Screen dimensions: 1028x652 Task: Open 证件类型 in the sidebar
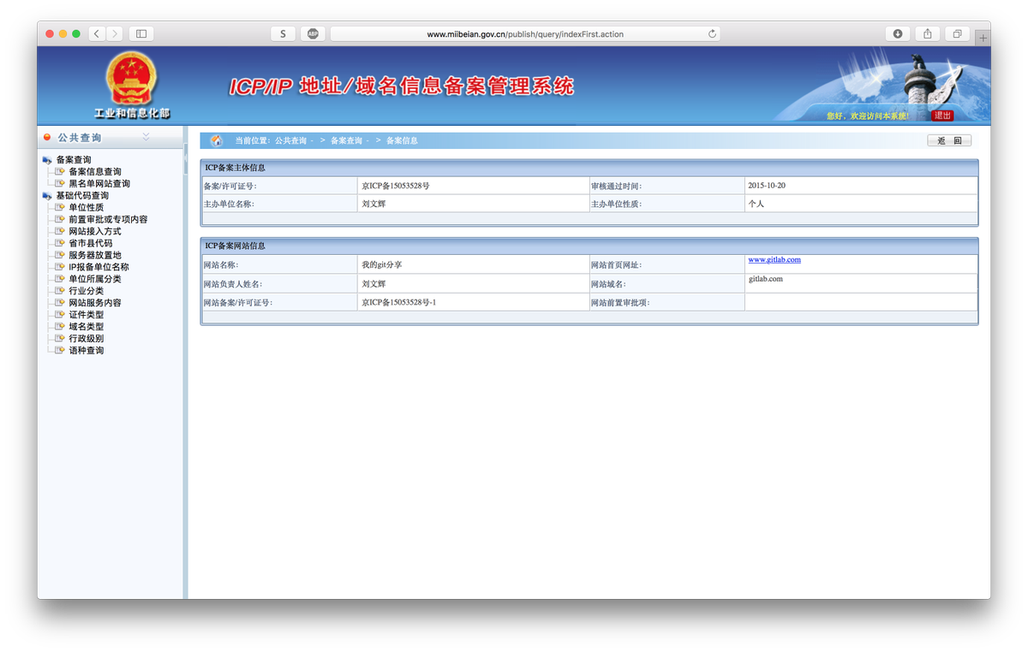pyautogui.click(x=87, y=315)
